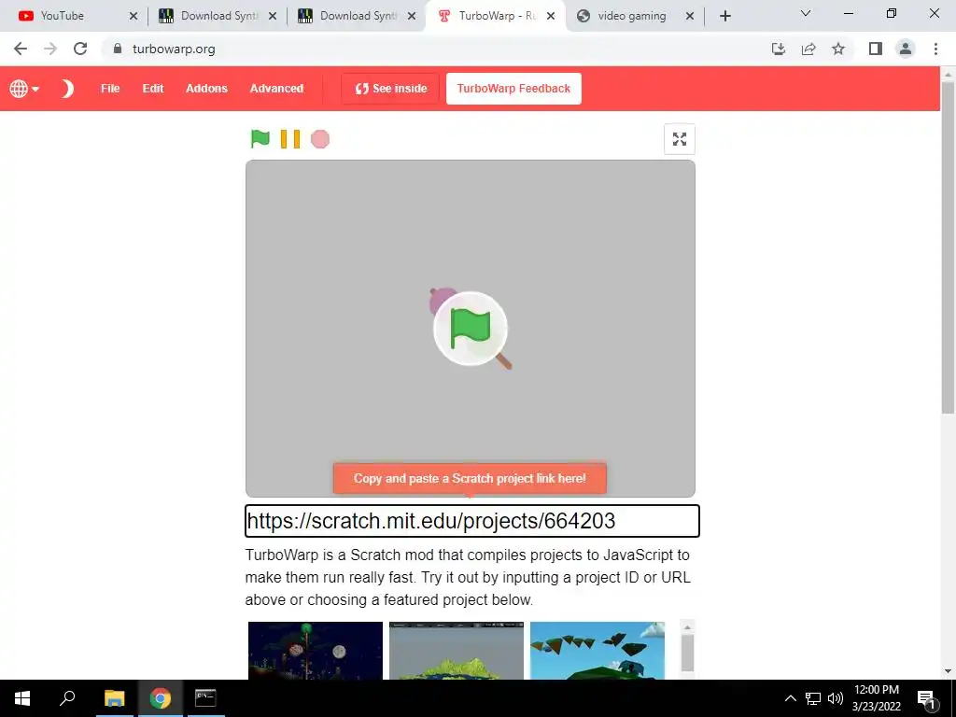Open the featured project thumbnail with floating islands

pos(597,651)
